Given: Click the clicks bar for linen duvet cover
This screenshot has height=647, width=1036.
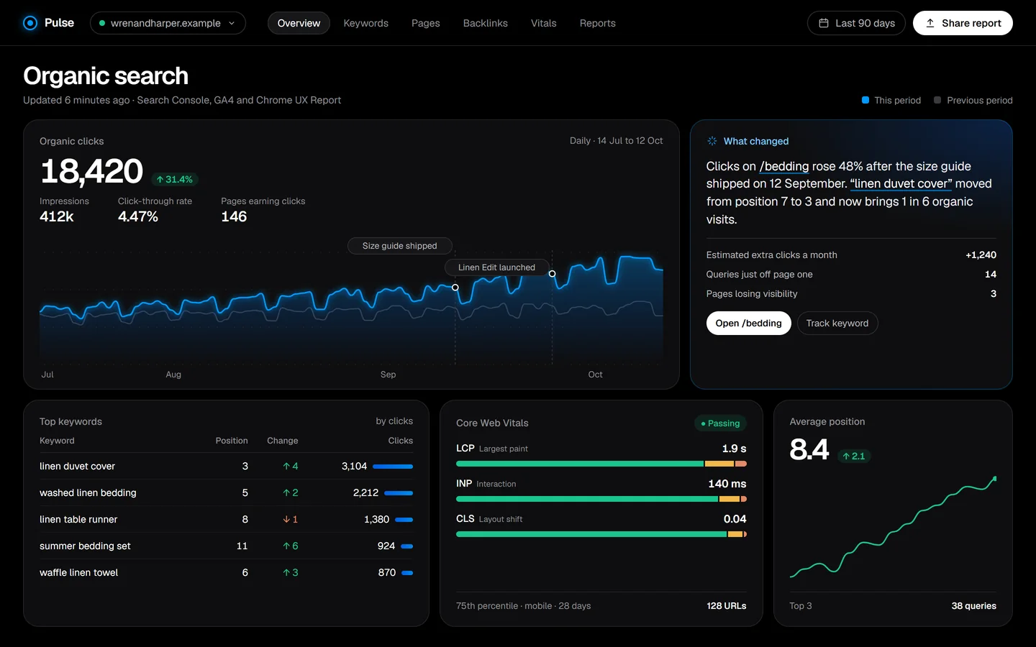Looking at the screenshot, I should point(393,467).
